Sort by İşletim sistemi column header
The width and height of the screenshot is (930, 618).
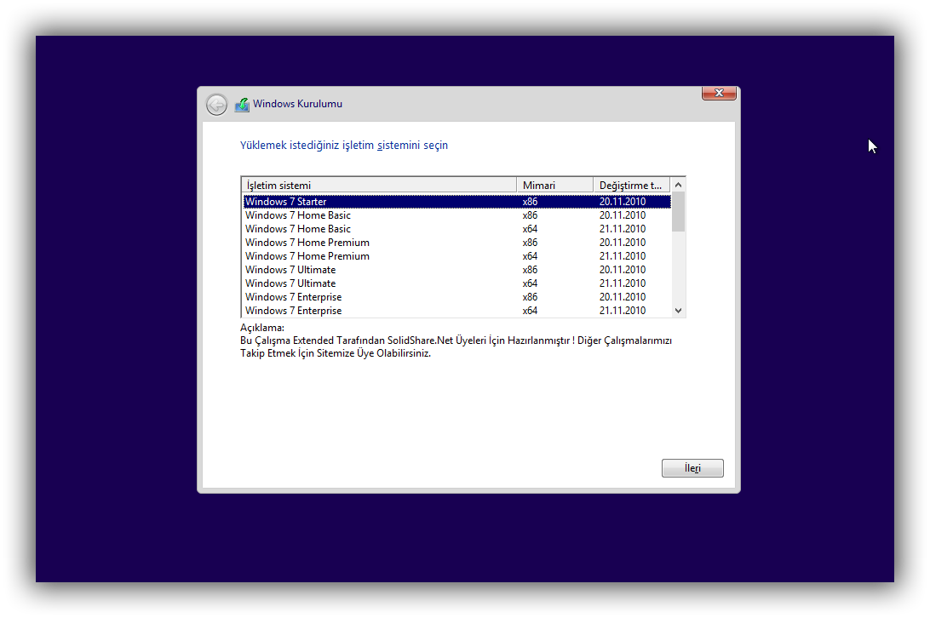[x=380, y=185]
